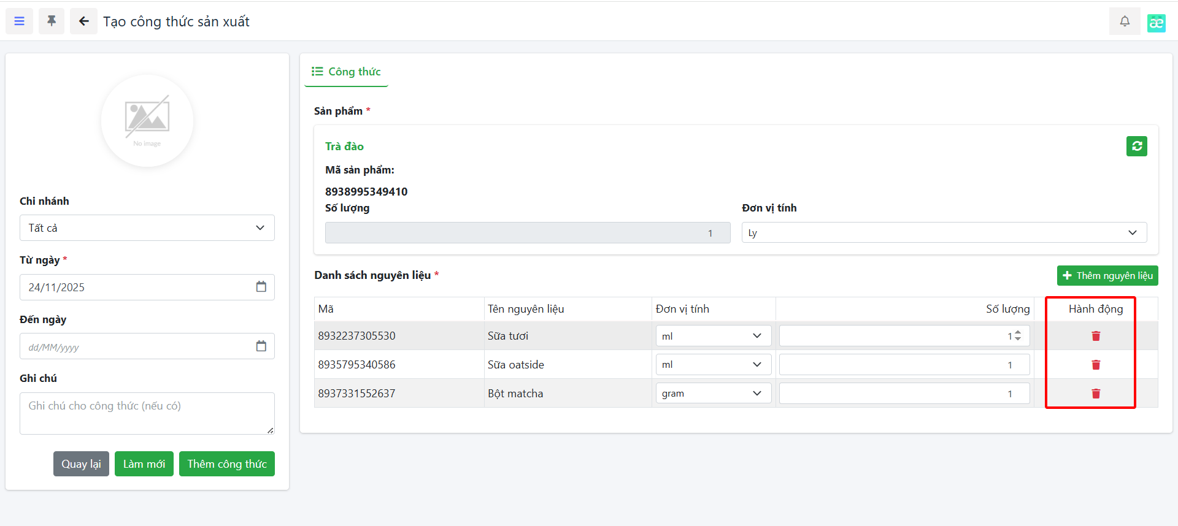Image resolution: width=1178 pixels, height=526 pixels.
Task: Open unit dropdown for Sữa tươi
Action: [713, 336]
